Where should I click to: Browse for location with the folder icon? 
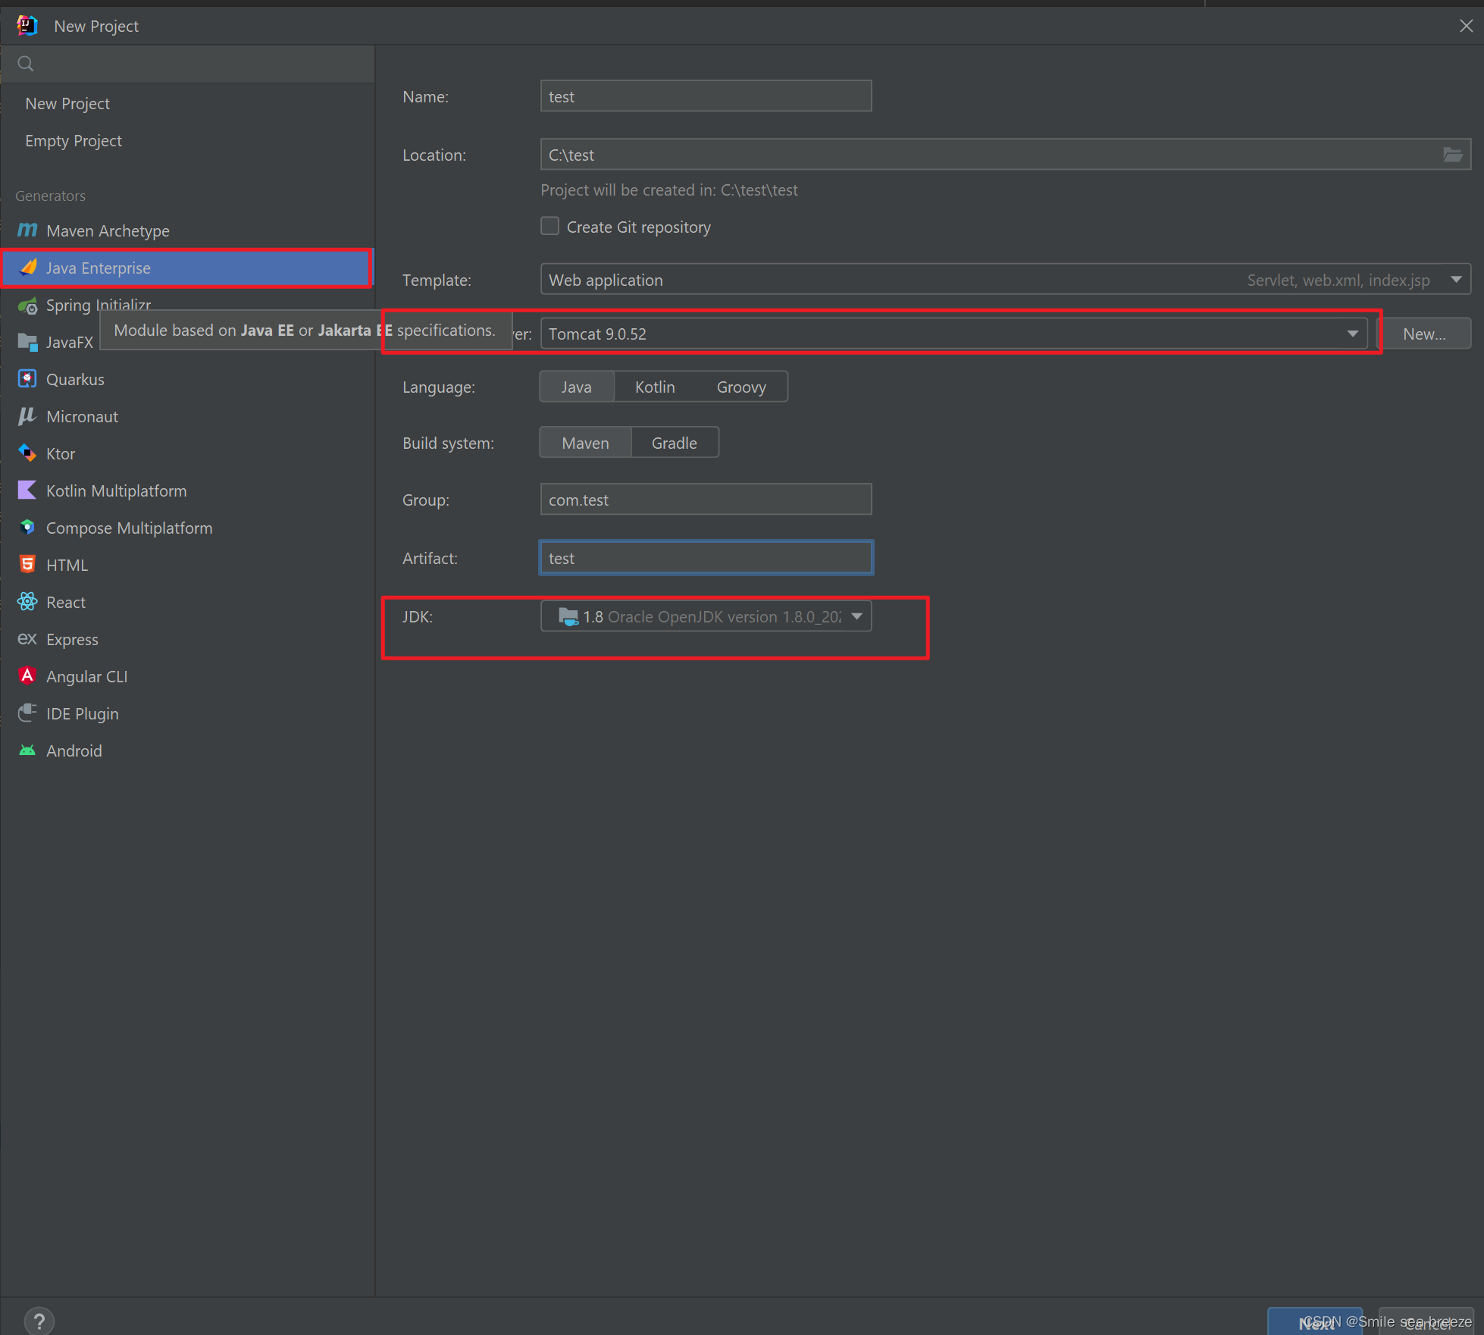(x=1452, y=155)
